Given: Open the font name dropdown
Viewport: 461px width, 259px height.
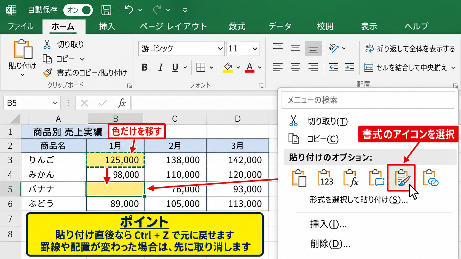Looking at the screenshot, I should [x=220, y=49].
